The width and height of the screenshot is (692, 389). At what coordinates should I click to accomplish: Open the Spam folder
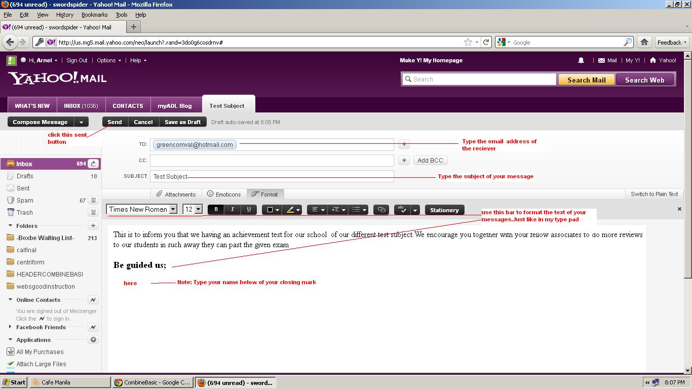pos(24,200)
